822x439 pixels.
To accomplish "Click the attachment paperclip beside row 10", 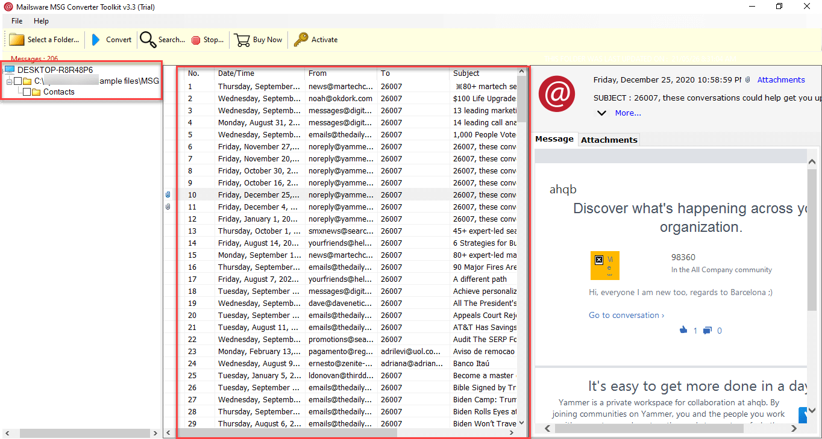I will (168, 195).
